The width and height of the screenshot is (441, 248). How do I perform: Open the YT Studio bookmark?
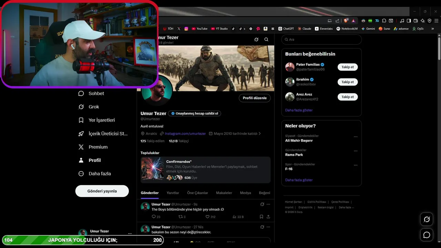tap(219, 29)
